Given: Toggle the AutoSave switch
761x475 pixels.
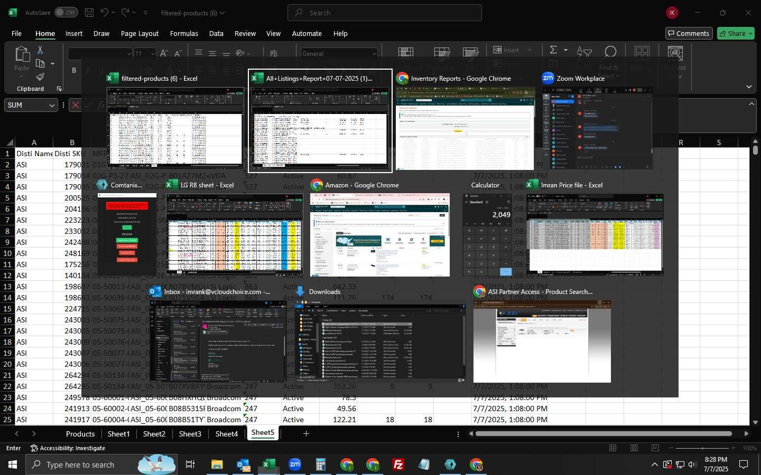Looking at the screenshot, I should (66, 12).
